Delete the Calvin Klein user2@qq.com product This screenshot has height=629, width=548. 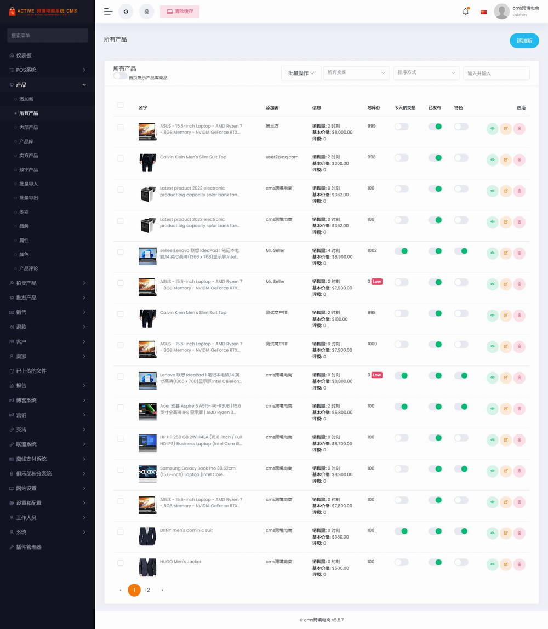point(520,160)
